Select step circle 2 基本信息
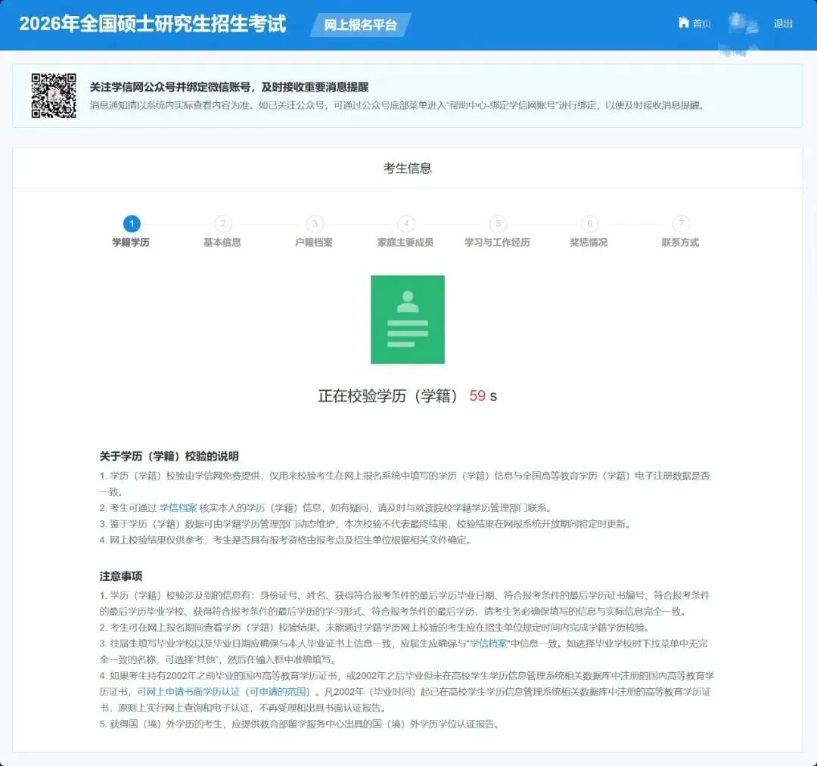This screenshot has height=766, width=817. coord(222,224)
